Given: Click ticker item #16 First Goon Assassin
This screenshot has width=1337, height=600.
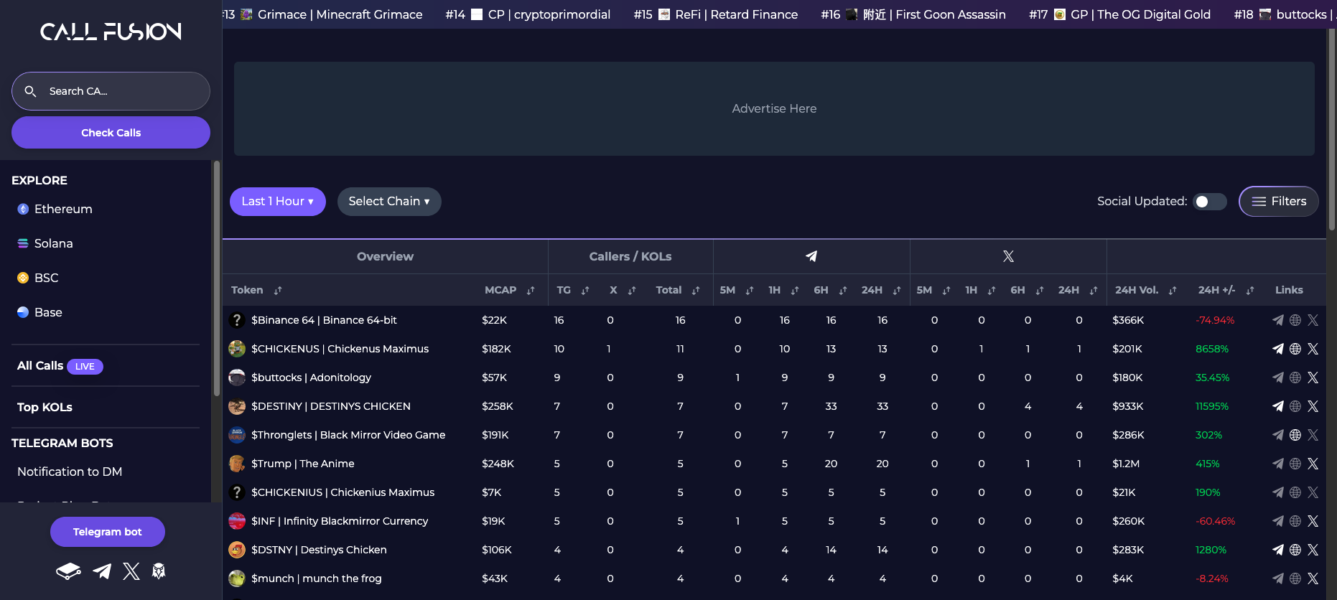Looking at the screenshot, I should coord(913,14).
